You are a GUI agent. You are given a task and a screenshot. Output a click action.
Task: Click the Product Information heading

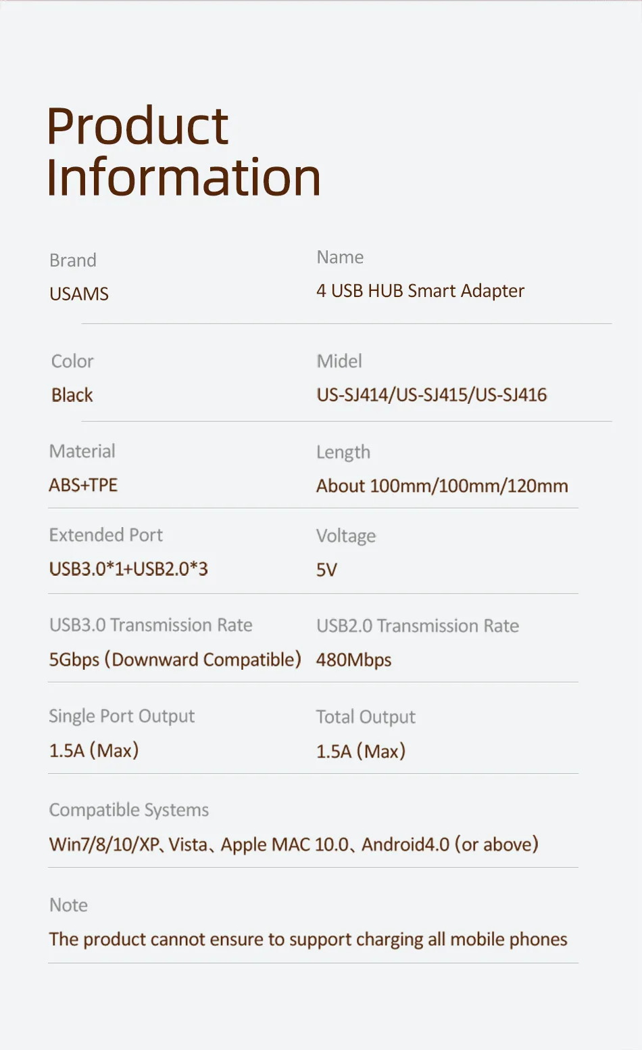(x=182, y=152)
